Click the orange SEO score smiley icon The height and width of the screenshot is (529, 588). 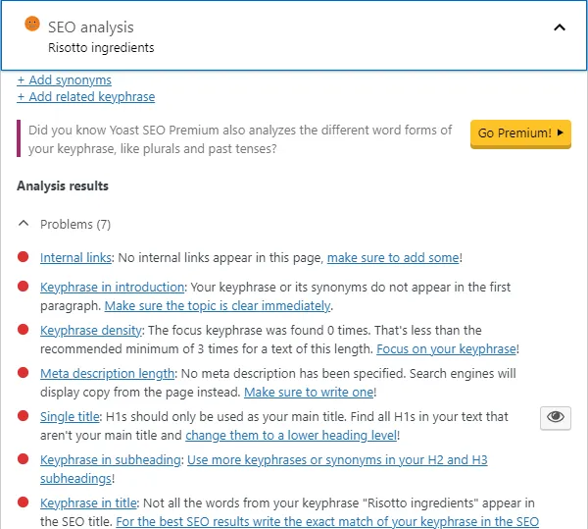click(x=32, y=24)
